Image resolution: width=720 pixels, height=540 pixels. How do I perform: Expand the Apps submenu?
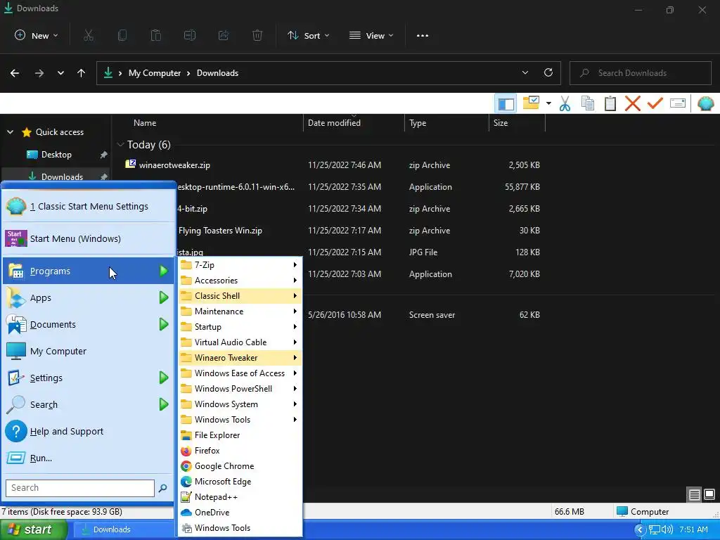click(89, 297)
